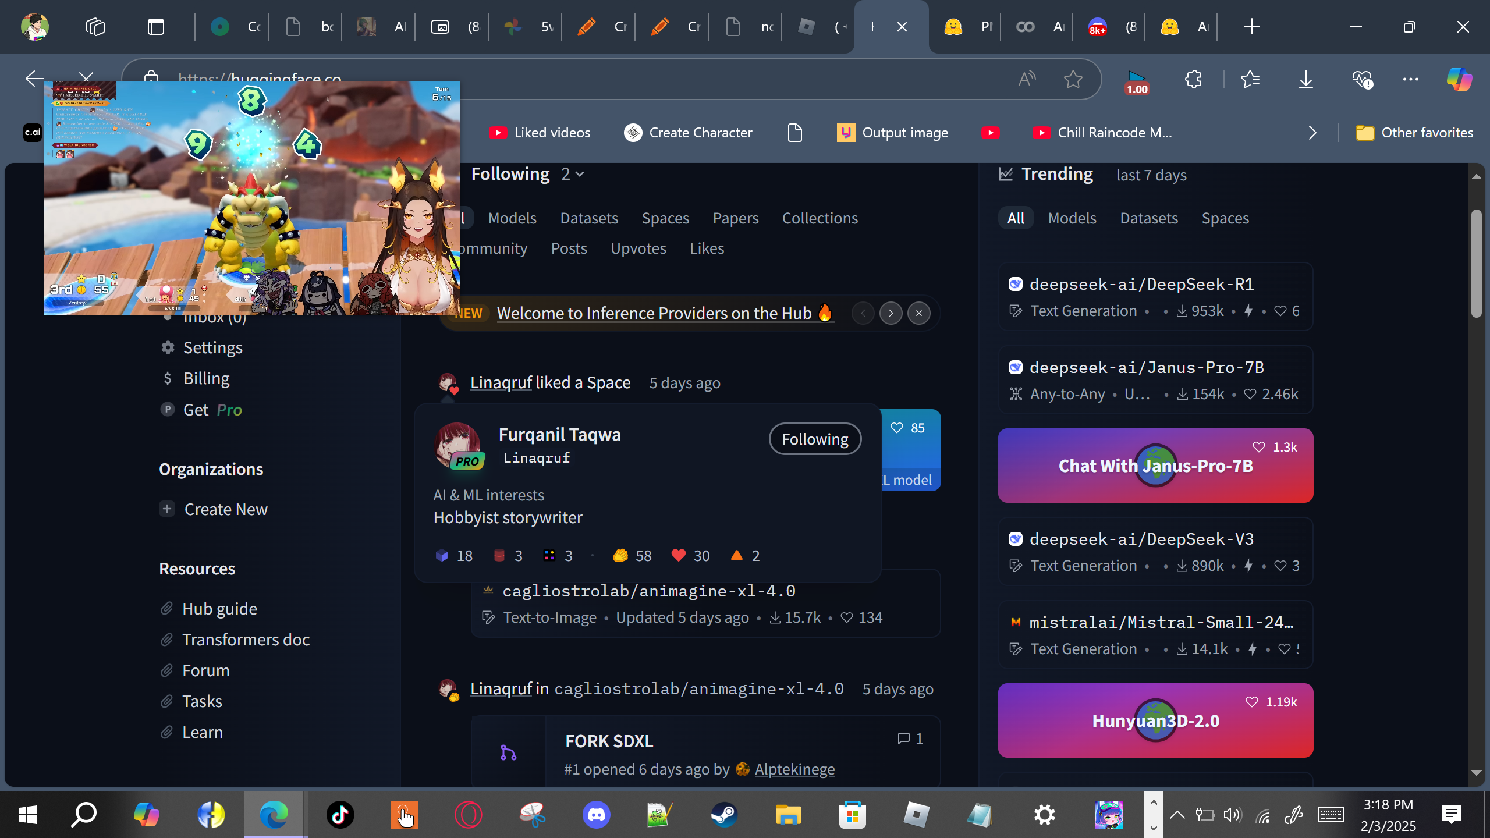Close the current active browser tab
Image resolution: width=1490 pixels, height=838 pixels.
pyautogui.click(x=902, y=27)
